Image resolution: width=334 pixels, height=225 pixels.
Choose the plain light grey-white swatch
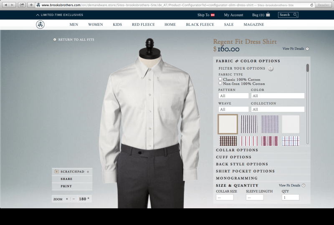[x=291, y=124]
